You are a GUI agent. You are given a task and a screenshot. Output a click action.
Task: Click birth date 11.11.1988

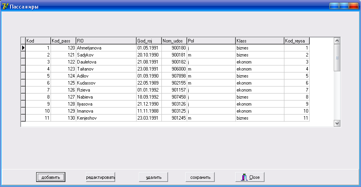149,111
